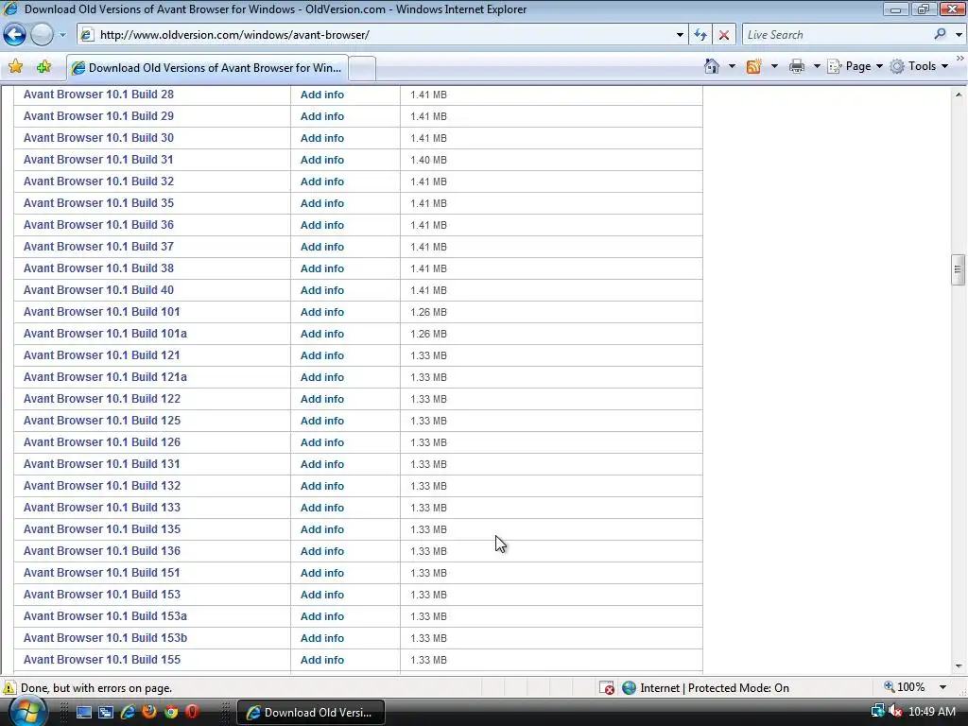The image size is (968, 726).
Task: Expand the Print options dropdown arrow
Action: tap(816, 67)
